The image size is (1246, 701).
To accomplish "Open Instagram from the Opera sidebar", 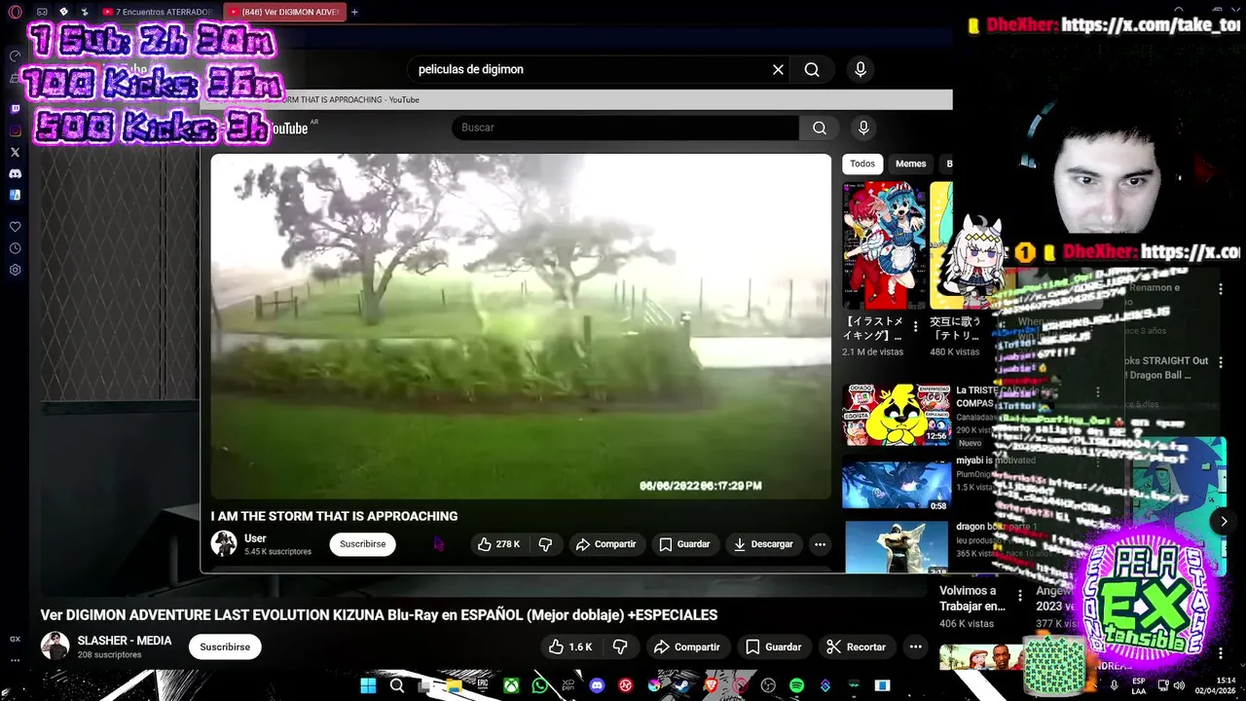I will coord(15,130).
